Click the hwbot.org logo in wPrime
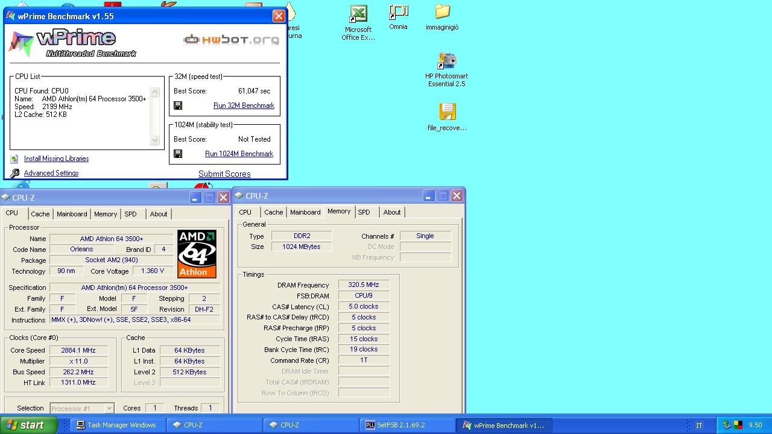 [232, 40]
